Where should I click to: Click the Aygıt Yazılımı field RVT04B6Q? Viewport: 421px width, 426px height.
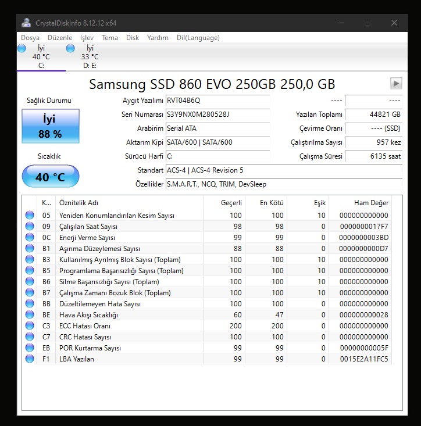point(217,101)
